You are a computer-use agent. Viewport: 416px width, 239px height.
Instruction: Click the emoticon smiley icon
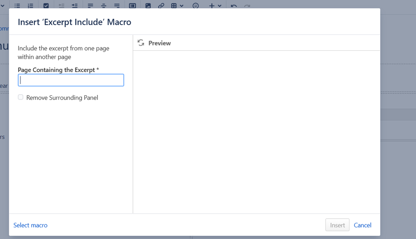[x=196, y=5]
